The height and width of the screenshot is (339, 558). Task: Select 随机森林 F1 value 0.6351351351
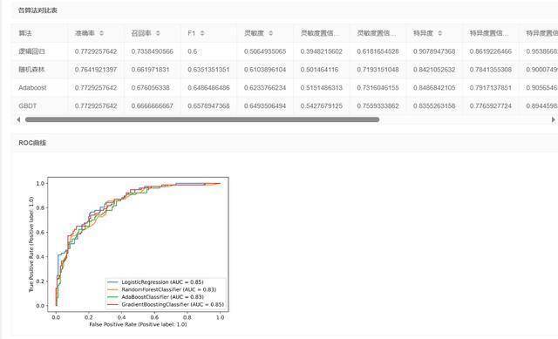(x=208, y=70)
